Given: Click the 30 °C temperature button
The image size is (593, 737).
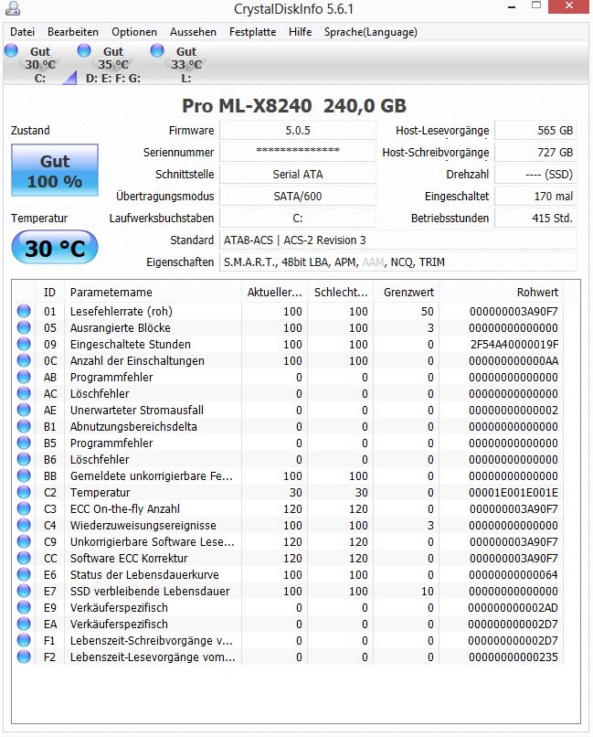Looking at the screenshot, I should pyautogui.click(x=55, y=247).
